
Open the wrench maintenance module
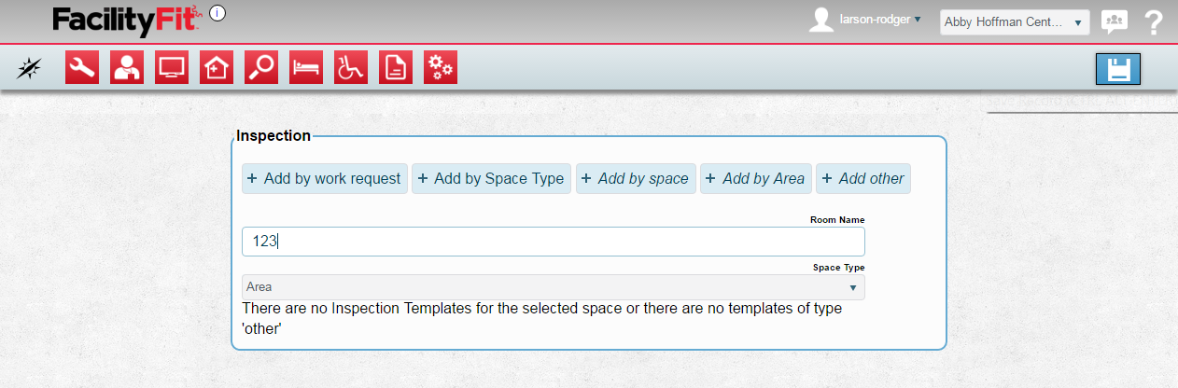[x=82, y=67]
